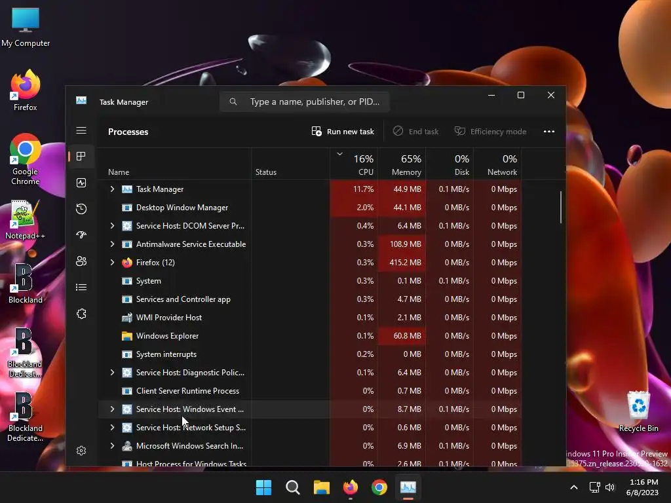The width and height of the screenshot is (671, 503).
Task: Open My Computer desktop icon
Action: pyautogui.click(x=26, y=28)
